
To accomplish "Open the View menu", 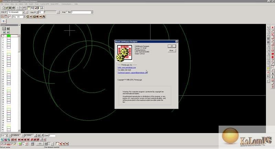I will [12, 4].
